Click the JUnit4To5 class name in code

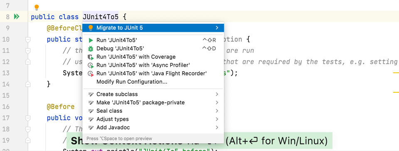[101, 17]
